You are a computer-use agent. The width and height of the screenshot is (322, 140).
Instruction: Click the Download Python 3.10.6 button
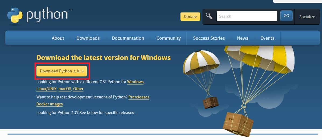(x=62, y=71)
